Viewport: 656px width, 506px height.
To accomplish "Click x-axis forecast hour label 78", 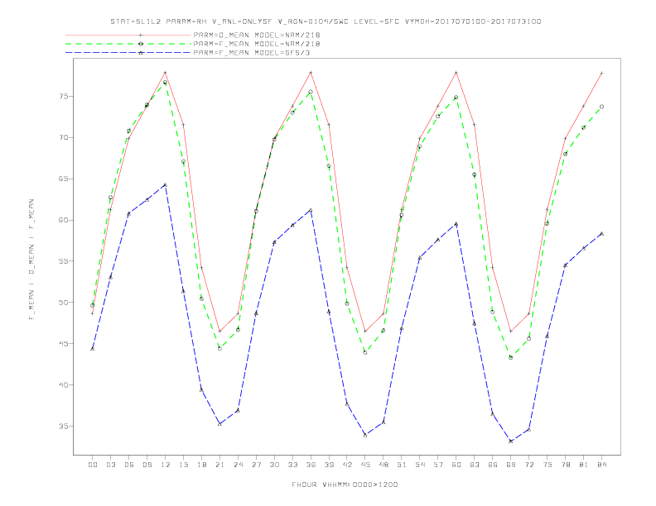I will pyautogui.click(x=566, y=465).
